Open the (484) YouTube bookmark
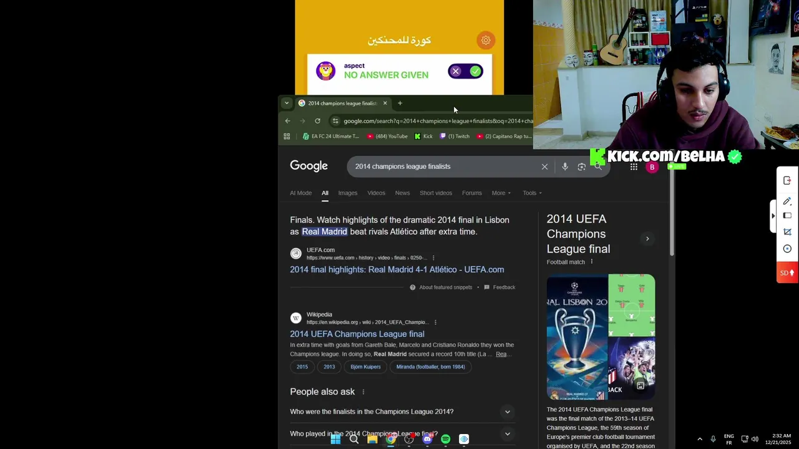This screenshot has width=799, height=449. pyautogui.click(x=387, y=136)
